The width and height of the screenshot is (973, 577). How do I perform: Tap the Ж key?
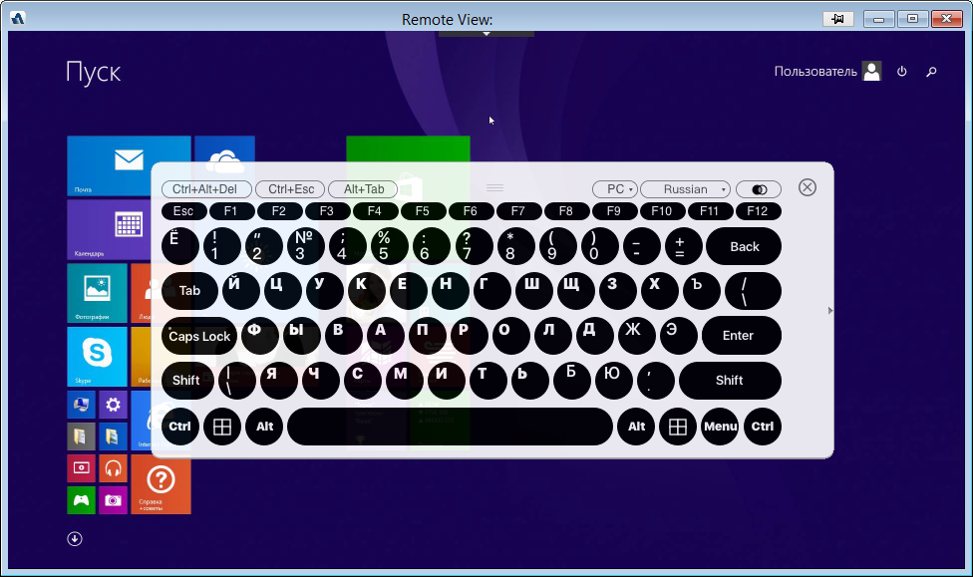point(637,336)
